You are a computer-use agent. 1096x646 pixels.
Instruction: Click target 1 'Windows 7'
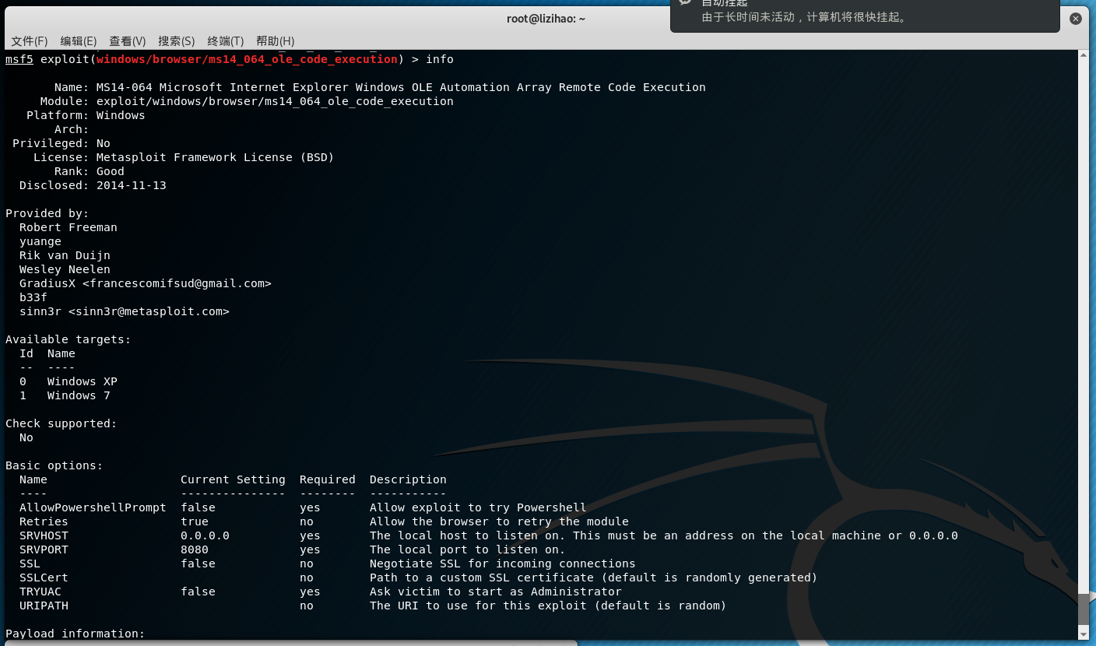coord(79,395)
